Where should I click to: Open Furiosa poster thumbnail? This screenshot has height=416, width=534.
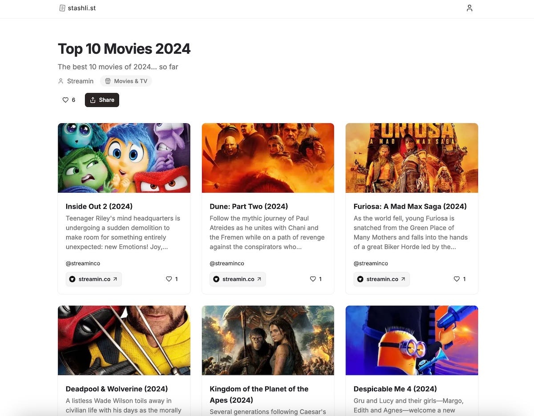click(x=412, y=158)
